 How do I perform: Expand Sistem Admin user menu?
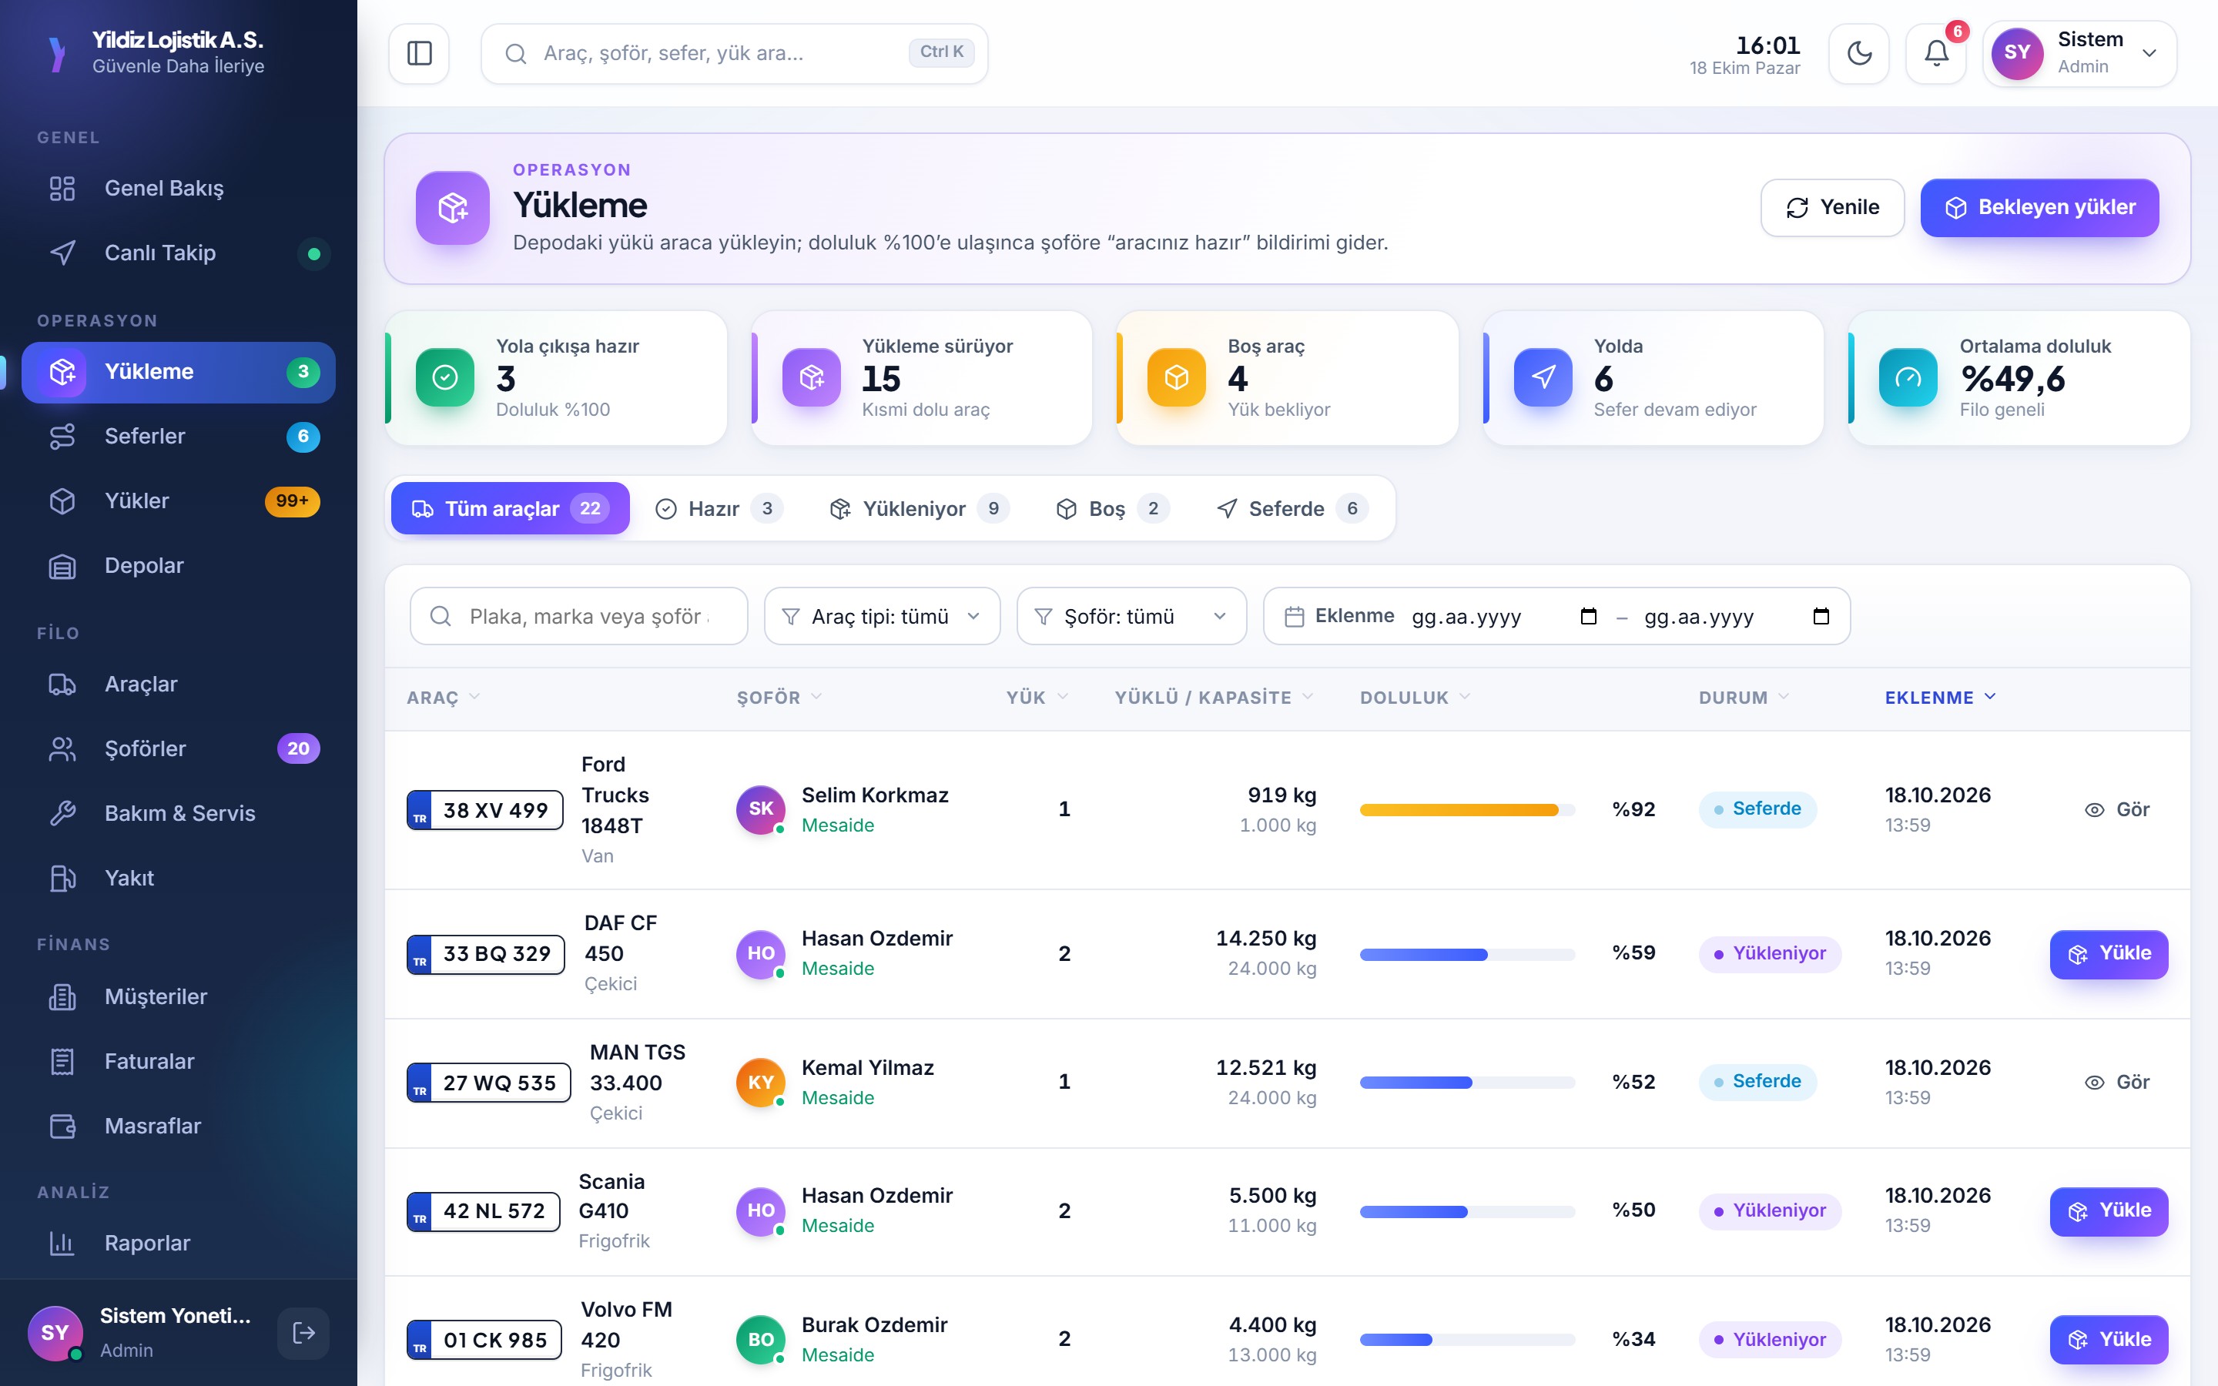click(x=2079, y=53)
